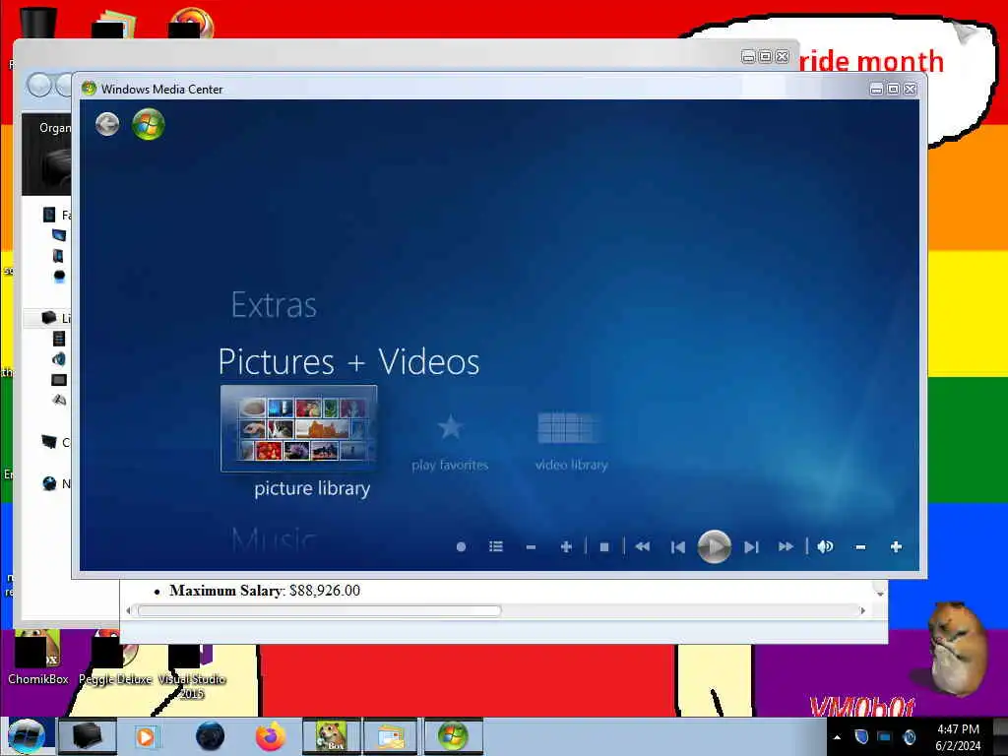
Task: Raise volume with the plus button
Action: pyautogui.click(x=896, y=547)
